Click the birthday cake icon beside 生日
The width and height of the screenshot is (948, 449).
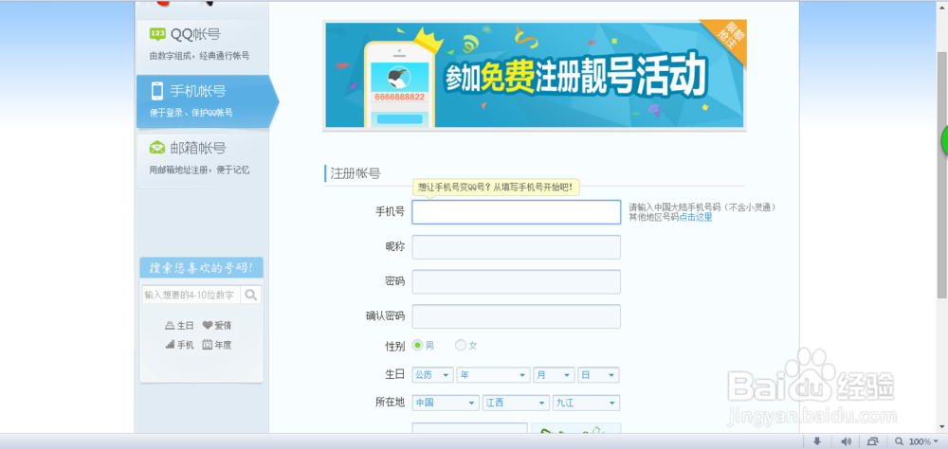pos(170,326)
